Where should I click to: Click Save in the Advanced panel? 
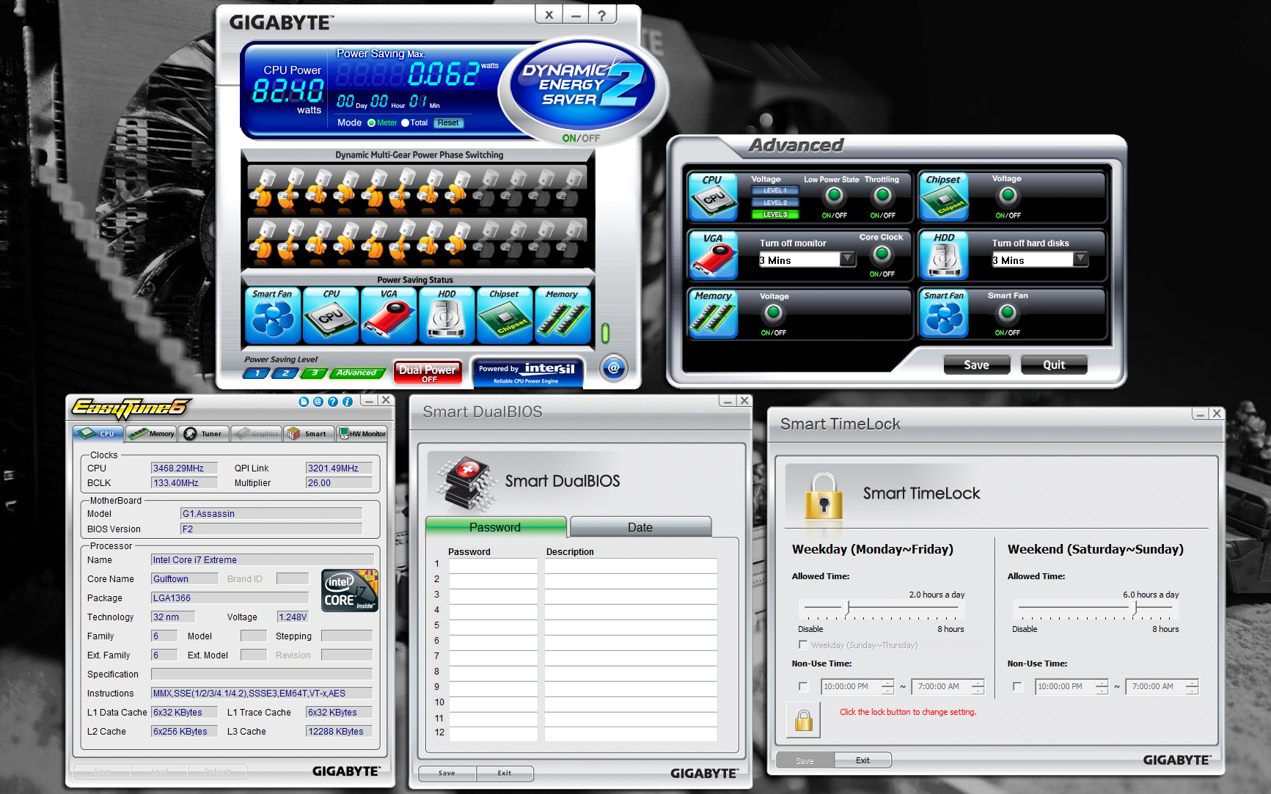976,364
